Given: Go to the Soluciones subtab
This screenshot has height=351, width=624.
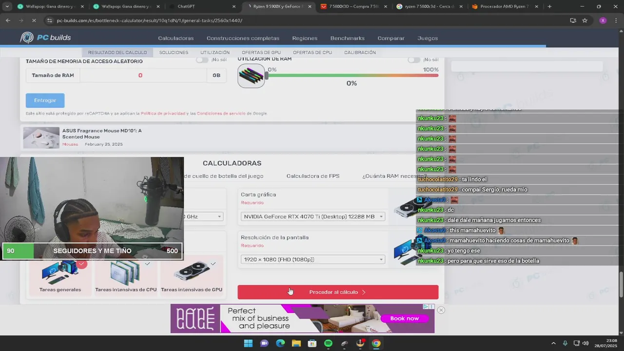Looking at the screenshot, I should click(x=174, y=52).
